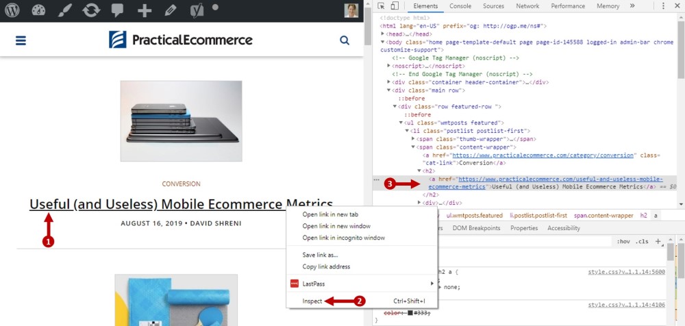Open the DOM Breakpoints pane tab
The image size is (685, 326).
(476, 228)
